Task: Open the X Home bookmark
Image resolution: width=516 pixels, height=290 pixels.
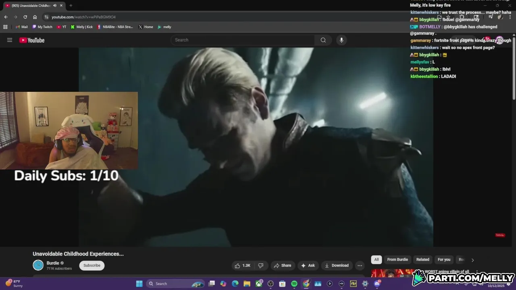Action: [x=146, y=27]
